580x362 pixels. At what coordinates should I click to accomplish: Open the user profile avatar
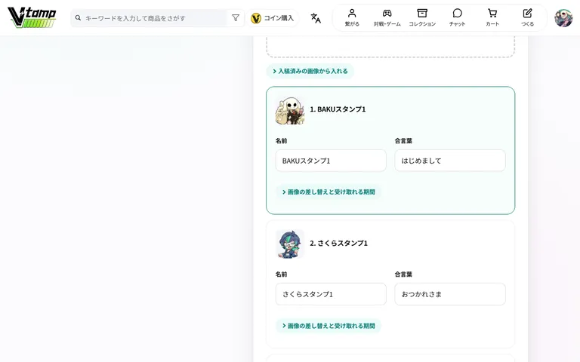point(563,18)
